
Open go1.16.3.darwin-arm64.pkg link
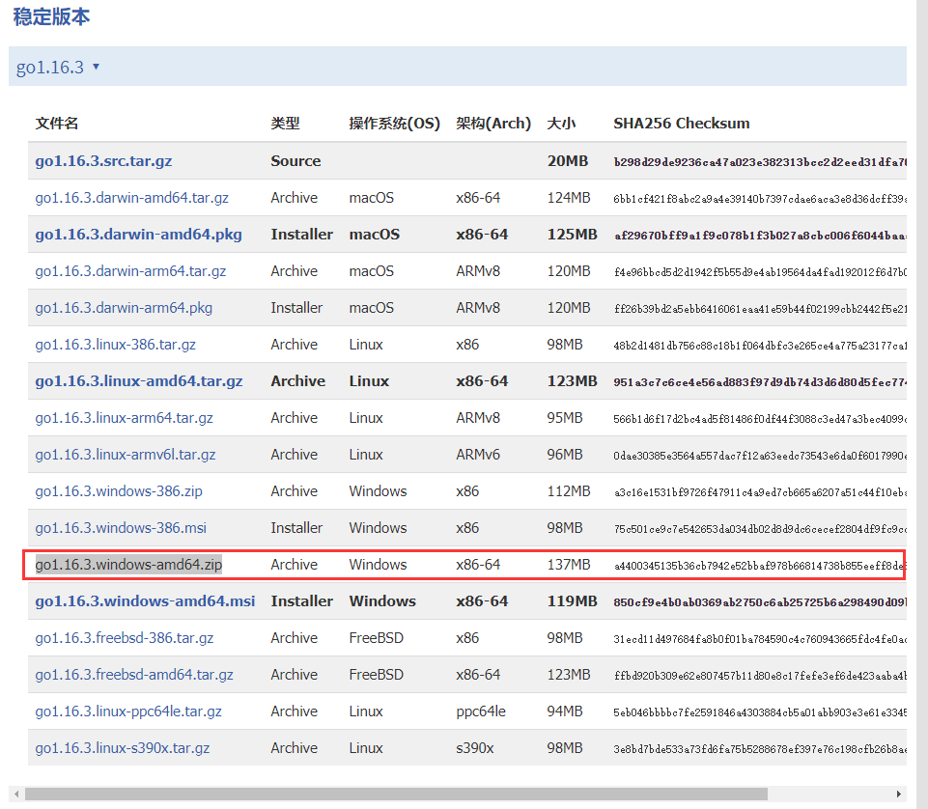pyautogui.click(x=123, y=308)
